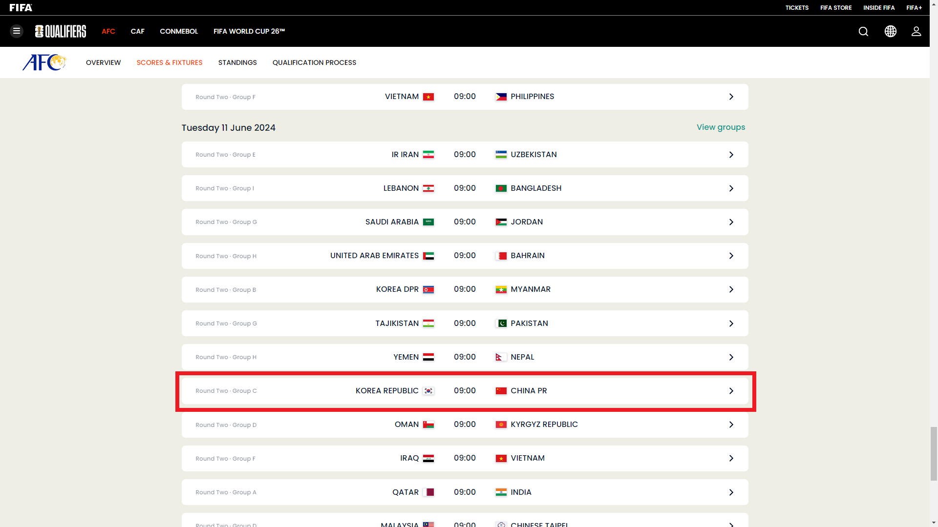Expand IR Iran vs Uzbekistan match chevron
The width and height of the screenshot is (938, 527).
coord(731,155)
